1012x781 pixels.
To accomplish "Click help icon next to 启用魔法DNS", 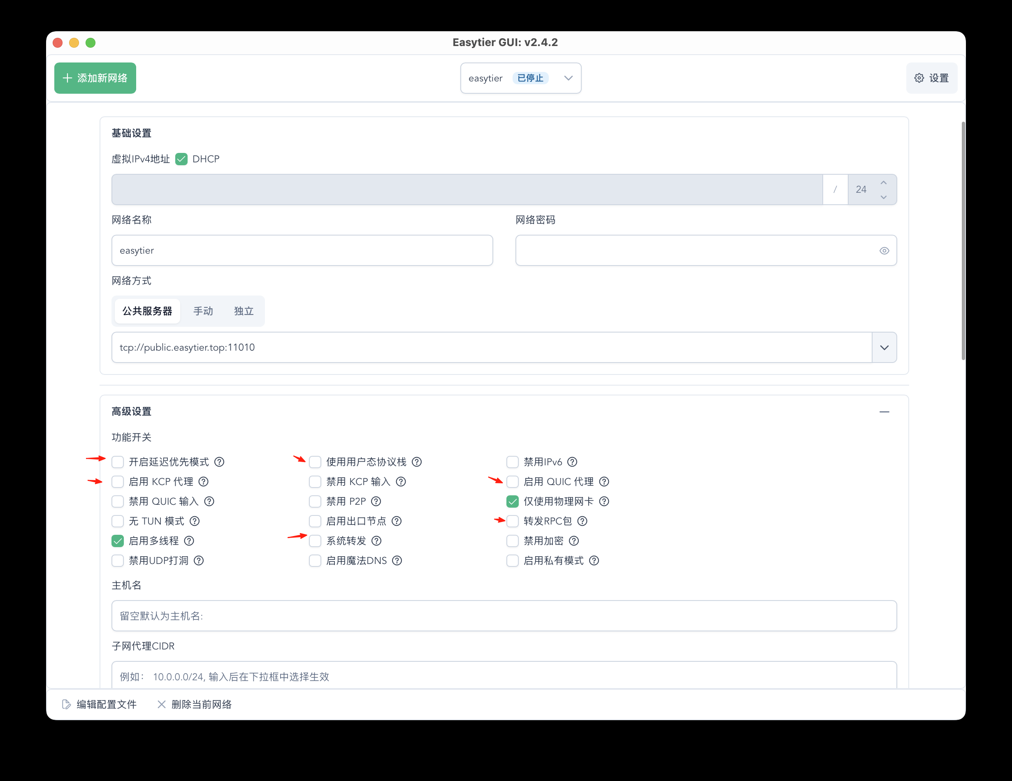I will click(x=397, y=560).
